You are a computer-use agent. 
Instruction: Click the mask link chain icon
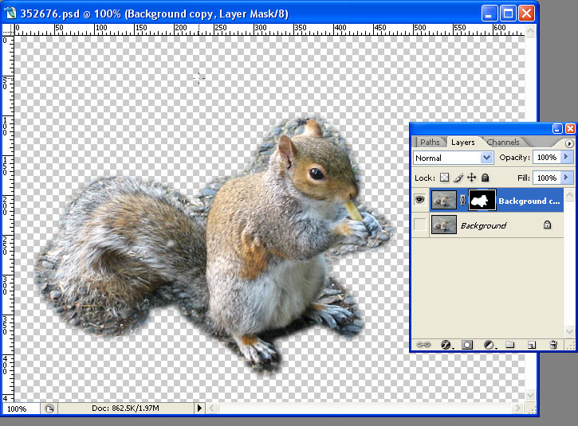463,201
